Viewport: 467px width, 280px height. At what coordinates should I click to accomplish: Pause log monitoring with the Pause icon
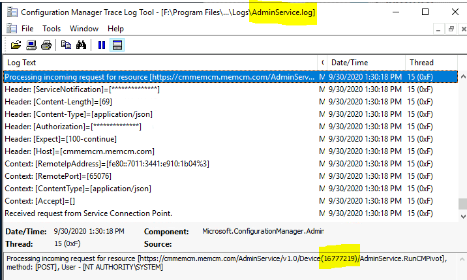(102, 45)
